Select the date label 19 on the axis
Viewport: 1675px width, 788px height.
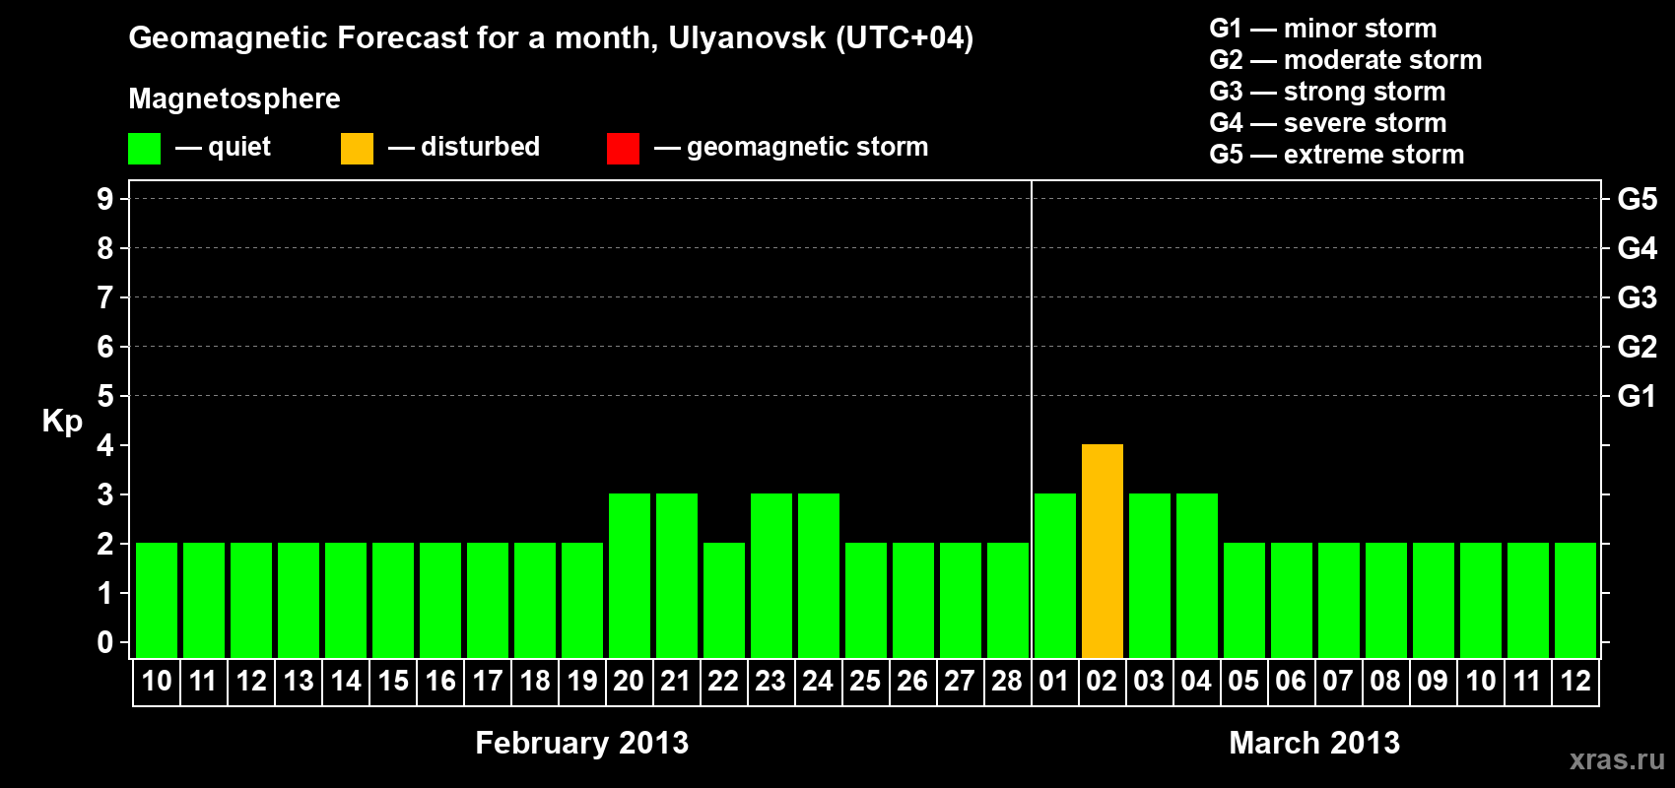pos(581,682)
